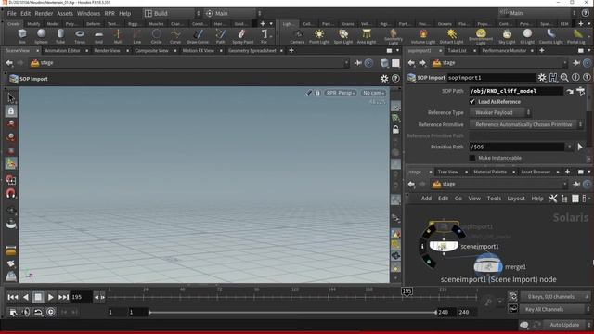Open RPR Persp viewport menu
This screenshot has width=594, height=334.
pos(341,93)
